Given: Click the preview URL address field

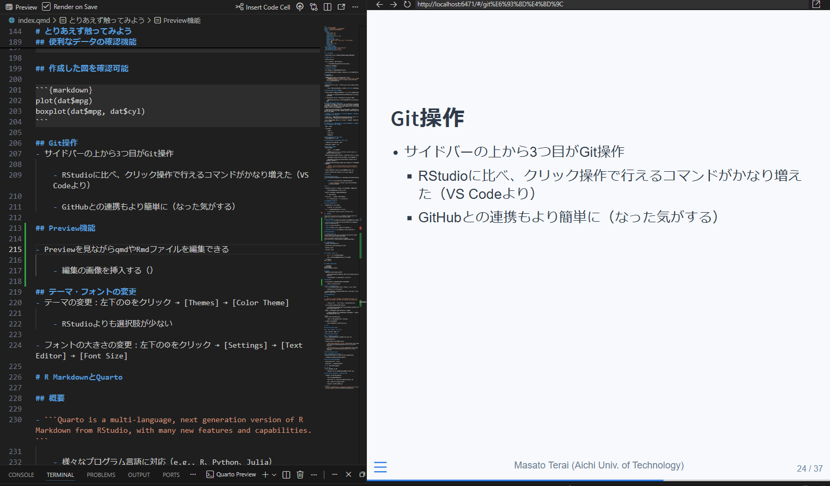Looking at the screenshot, I should (585, 4).
